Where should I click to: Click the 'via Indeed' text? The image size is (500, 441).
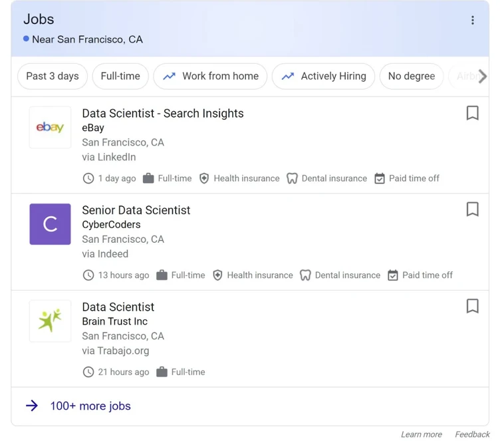(105, 253)
